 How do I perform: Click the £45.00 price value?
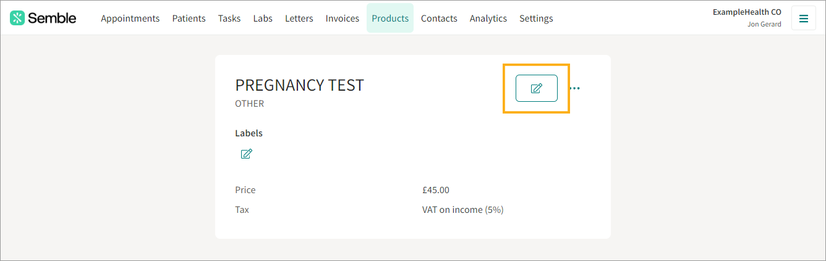pyautogui.click(x=436, y=190)
